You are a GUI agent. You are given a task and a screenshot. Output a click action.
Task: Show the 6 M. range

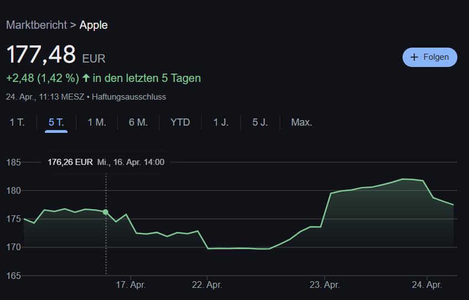[138, 122]
